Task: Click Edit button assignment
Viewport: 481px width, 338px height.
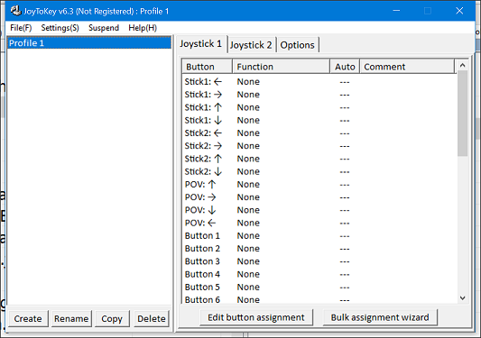Action: tap(256, 317)
